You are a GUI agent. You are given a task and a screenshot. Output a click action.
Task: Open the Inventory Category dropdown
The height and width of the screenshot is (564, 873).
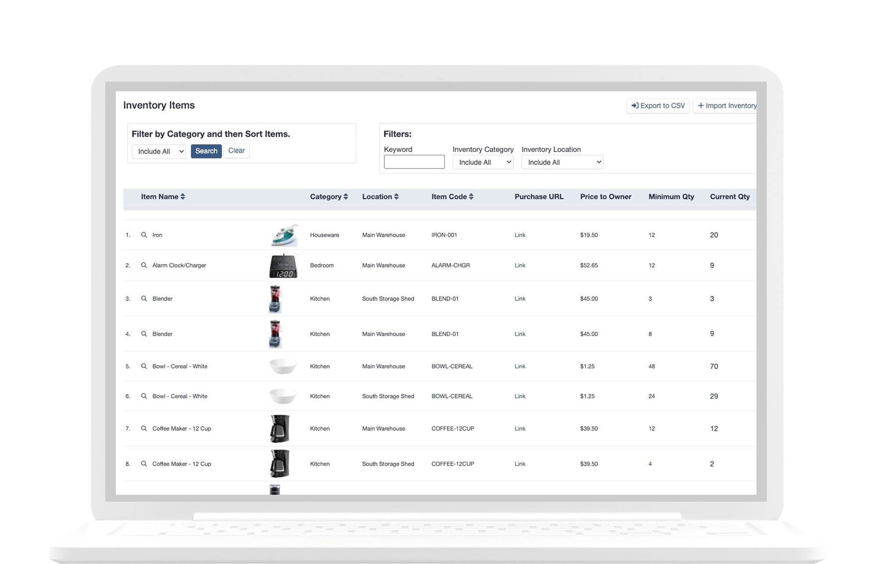click(483, 162)
